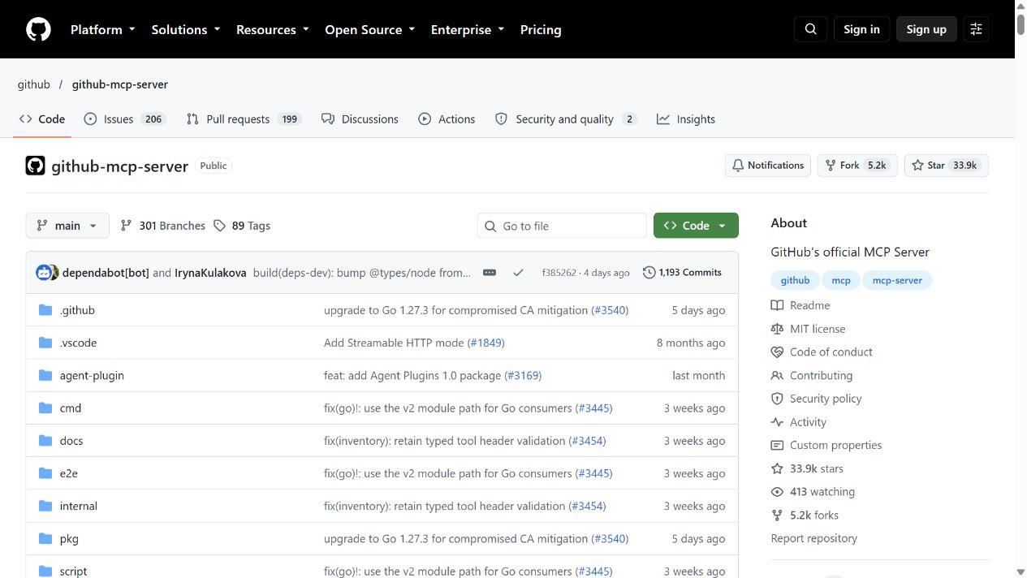1027x578 pixels.
Task: Click the Activity pulse icon
Action: [777, 422]
